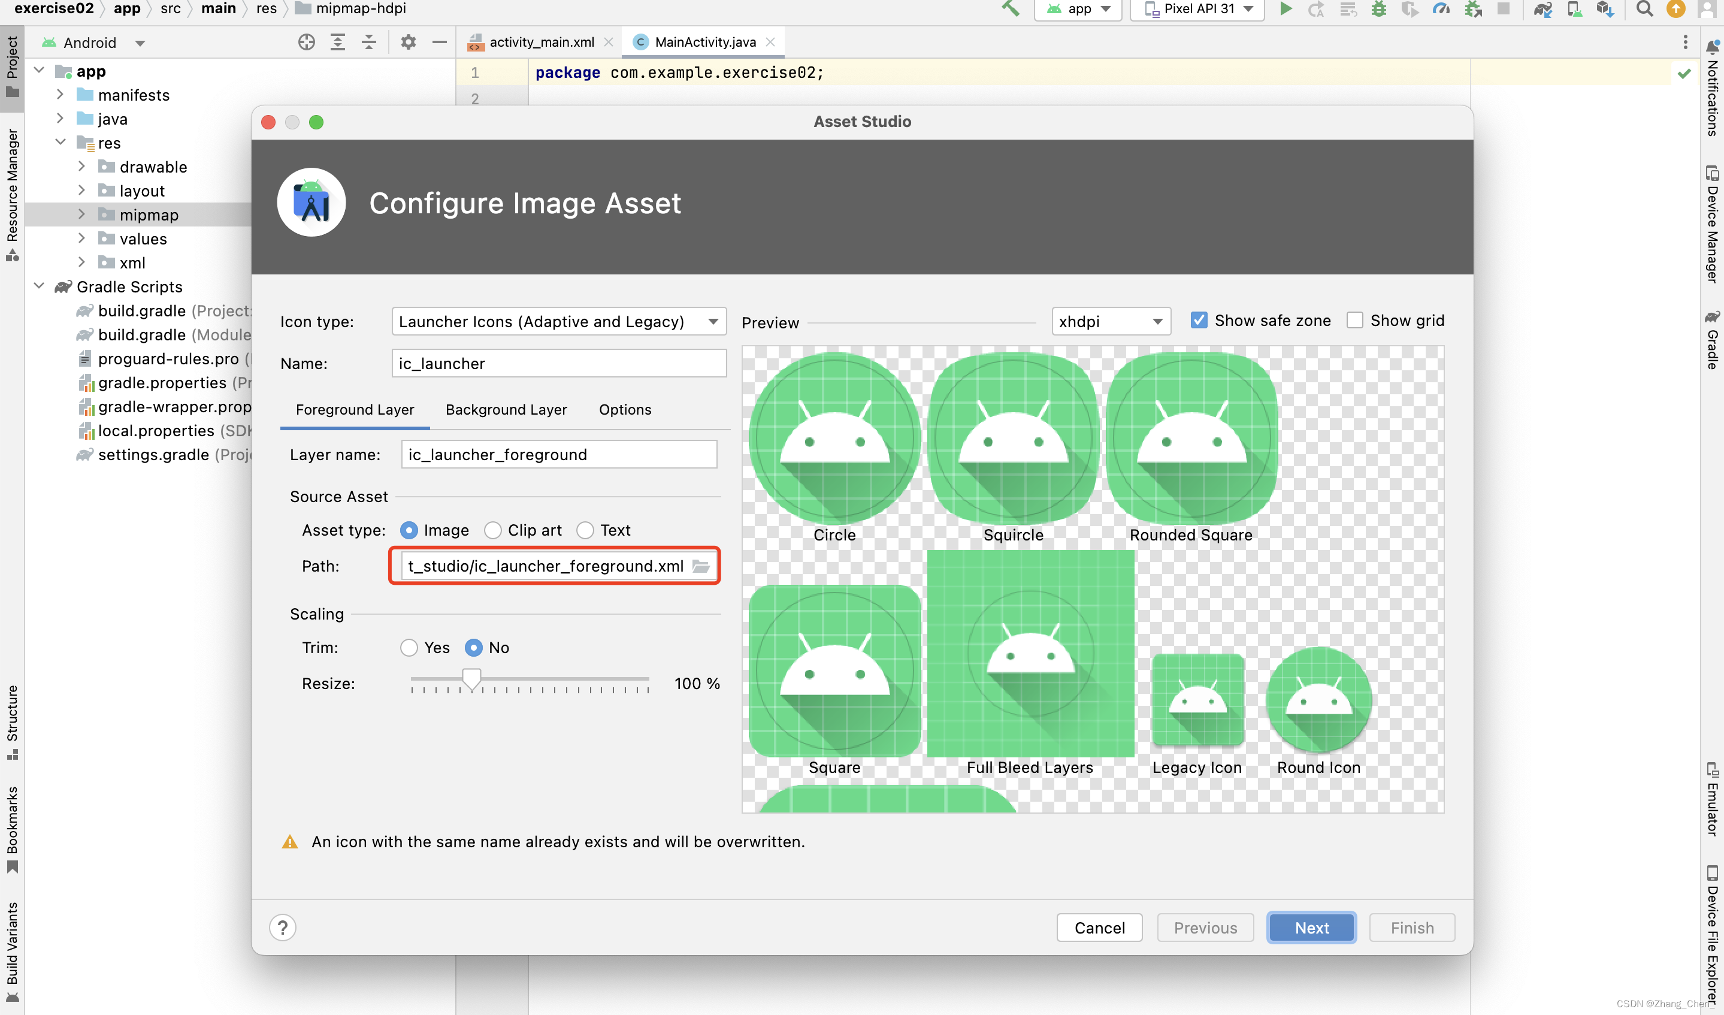Run the app with the green play icon

coord(1286,9)
